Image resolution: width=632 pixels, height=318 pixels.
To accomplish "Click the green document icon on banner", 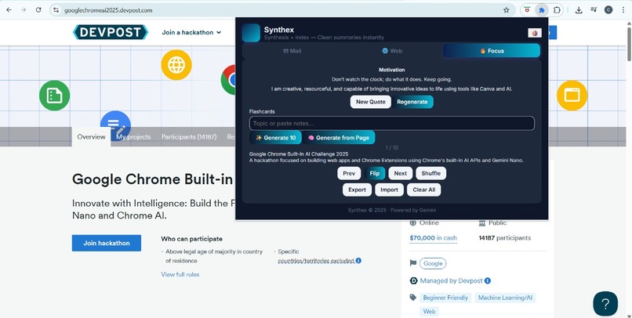I will (x=54, y=96).
